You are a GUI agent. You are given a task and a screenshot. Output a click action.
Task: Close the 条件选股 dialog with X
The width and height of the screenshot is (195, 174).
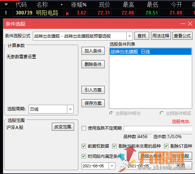click(x=190, y=24)
